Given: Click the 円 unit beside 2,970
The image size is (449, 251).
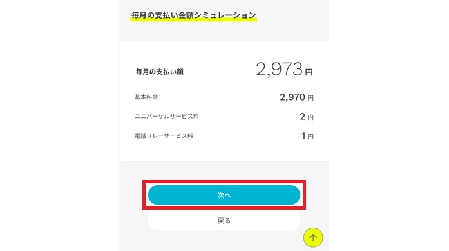Looking at the screenshot, I should pos(310,98).
